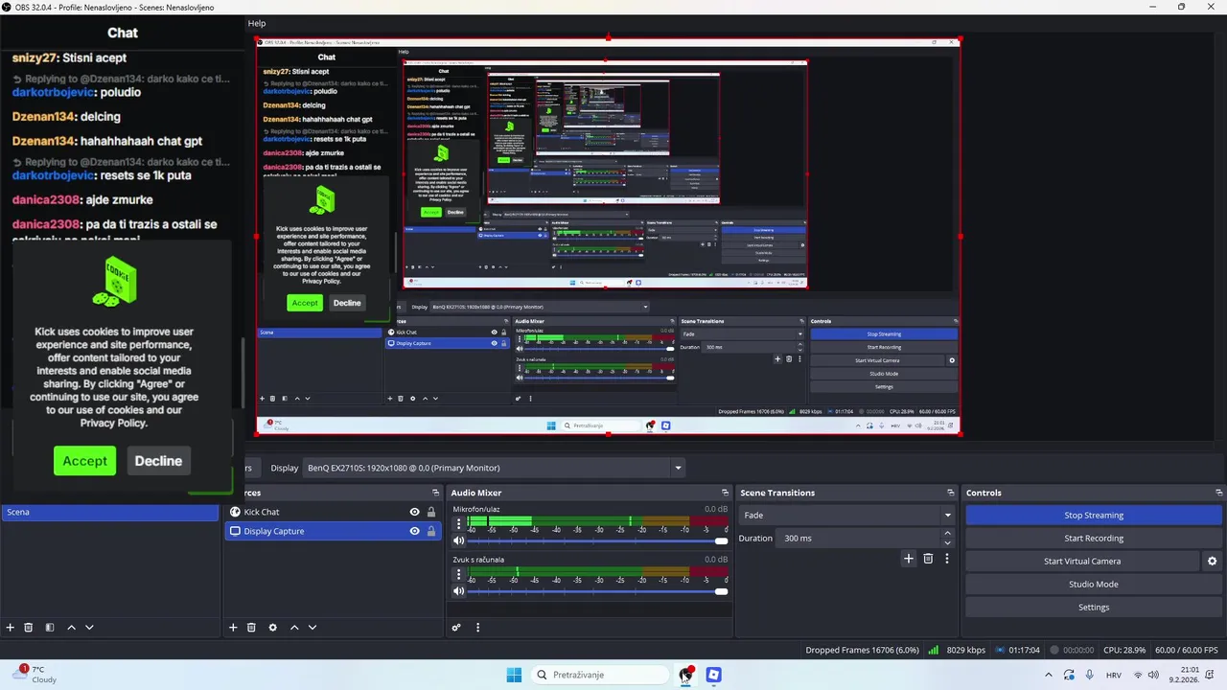Click Dropped Frames status text
Viewport: 1227px width, 690px height.
[x=863, y=650]
